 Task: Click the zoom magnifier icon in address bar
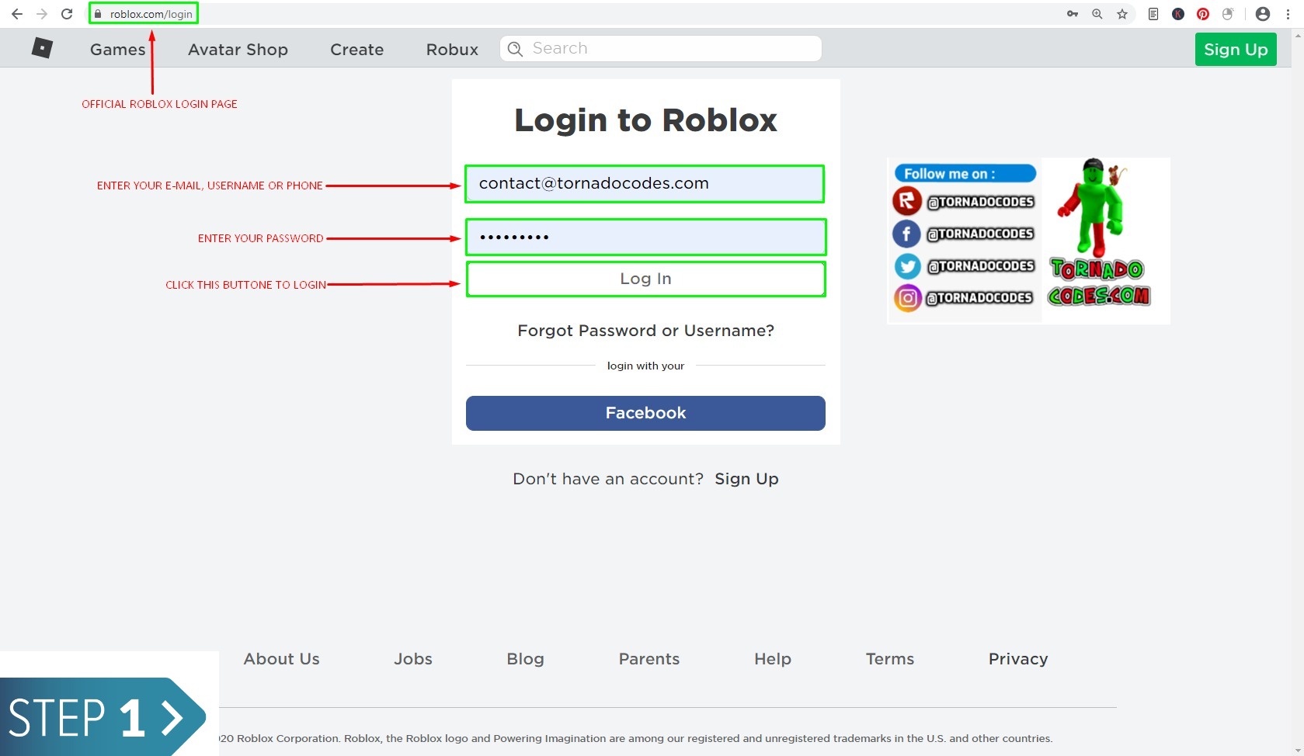tap(1097, 14)
